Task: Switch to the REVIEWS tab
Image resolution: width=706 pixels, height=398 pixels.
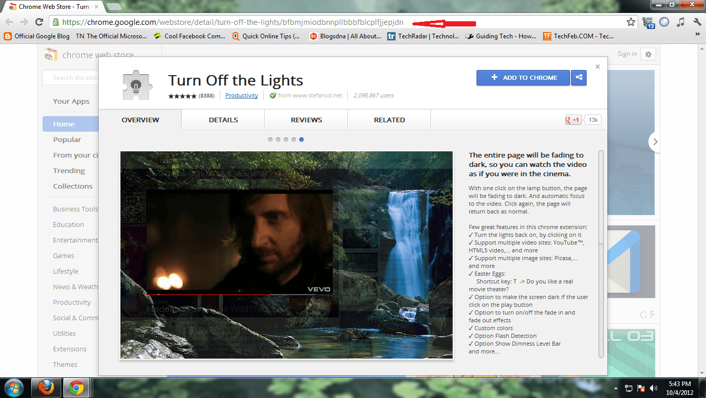Action: coord(306,120)
